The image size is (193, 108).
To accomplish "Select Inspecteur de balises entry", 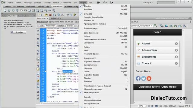I will pyautogui.click(x=104, y=62).
